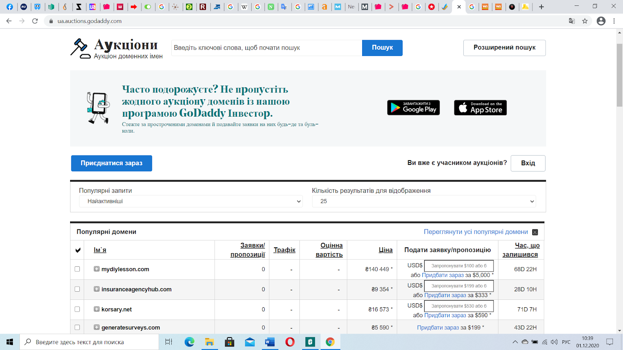Toggle the select-all checkmark in table header
The image size is (623, 350).
coord(78,250)
